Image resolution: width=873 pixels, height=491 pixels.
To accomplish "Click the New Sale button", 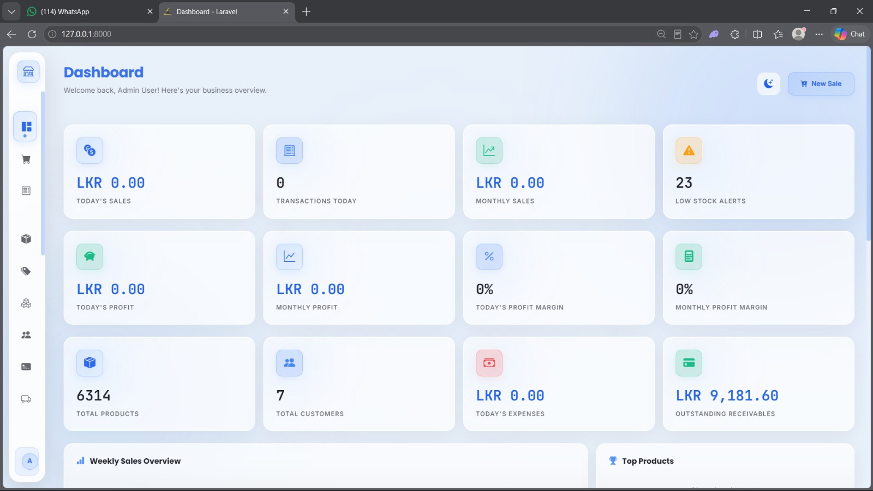I will click(821, 83).
